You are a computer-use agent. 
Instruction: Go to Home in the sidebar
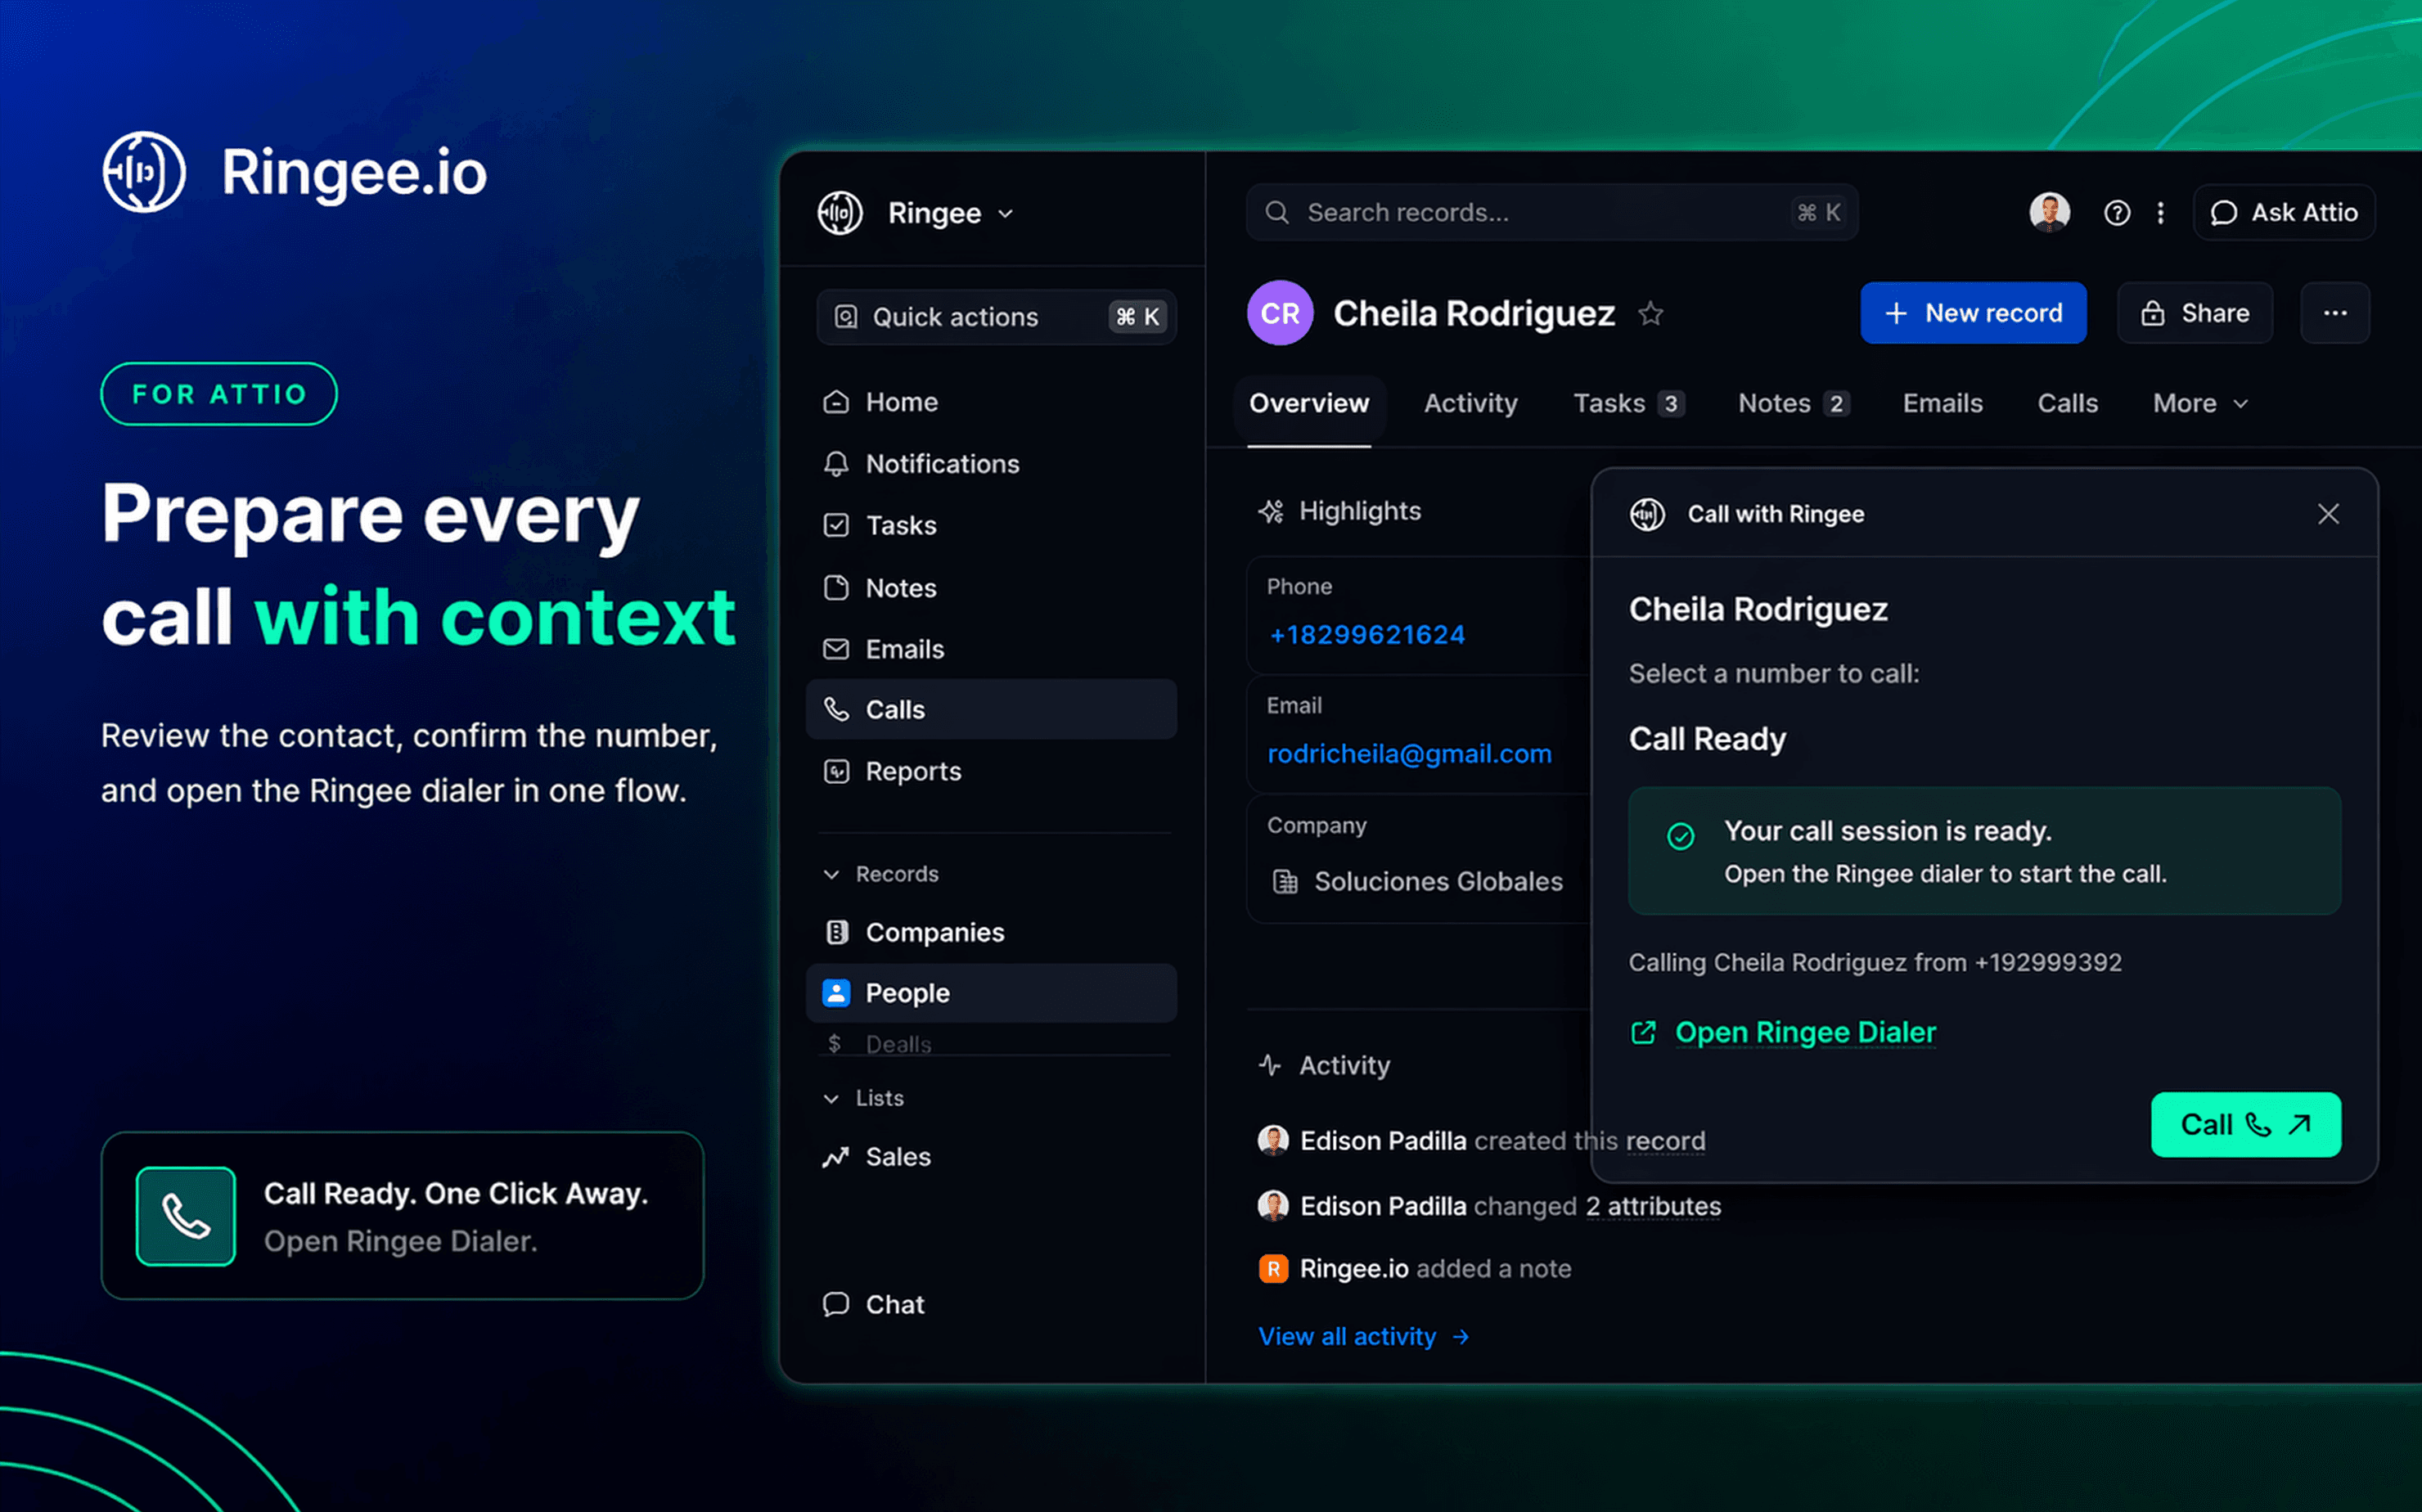pyautogui.click(x=991, y=402)
